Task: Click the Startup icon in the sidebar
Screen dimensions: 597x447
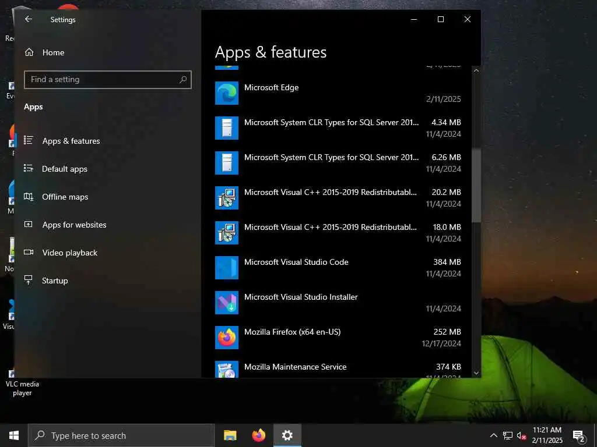Action: pyautogui.click(x=29, y=280)
